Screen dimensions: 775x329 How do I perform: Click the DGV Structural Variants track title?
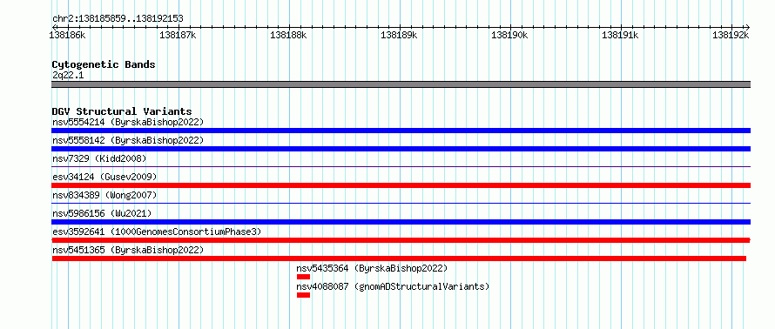[x=122, y=111]
